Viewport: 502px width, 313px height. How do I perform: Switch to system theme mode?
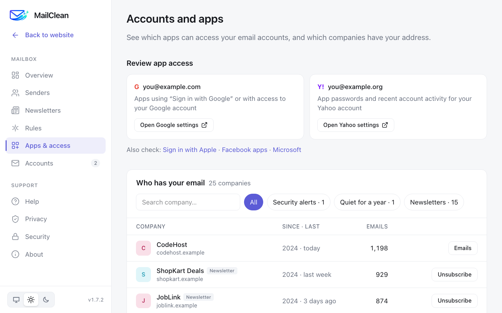(x=16, y=300)
